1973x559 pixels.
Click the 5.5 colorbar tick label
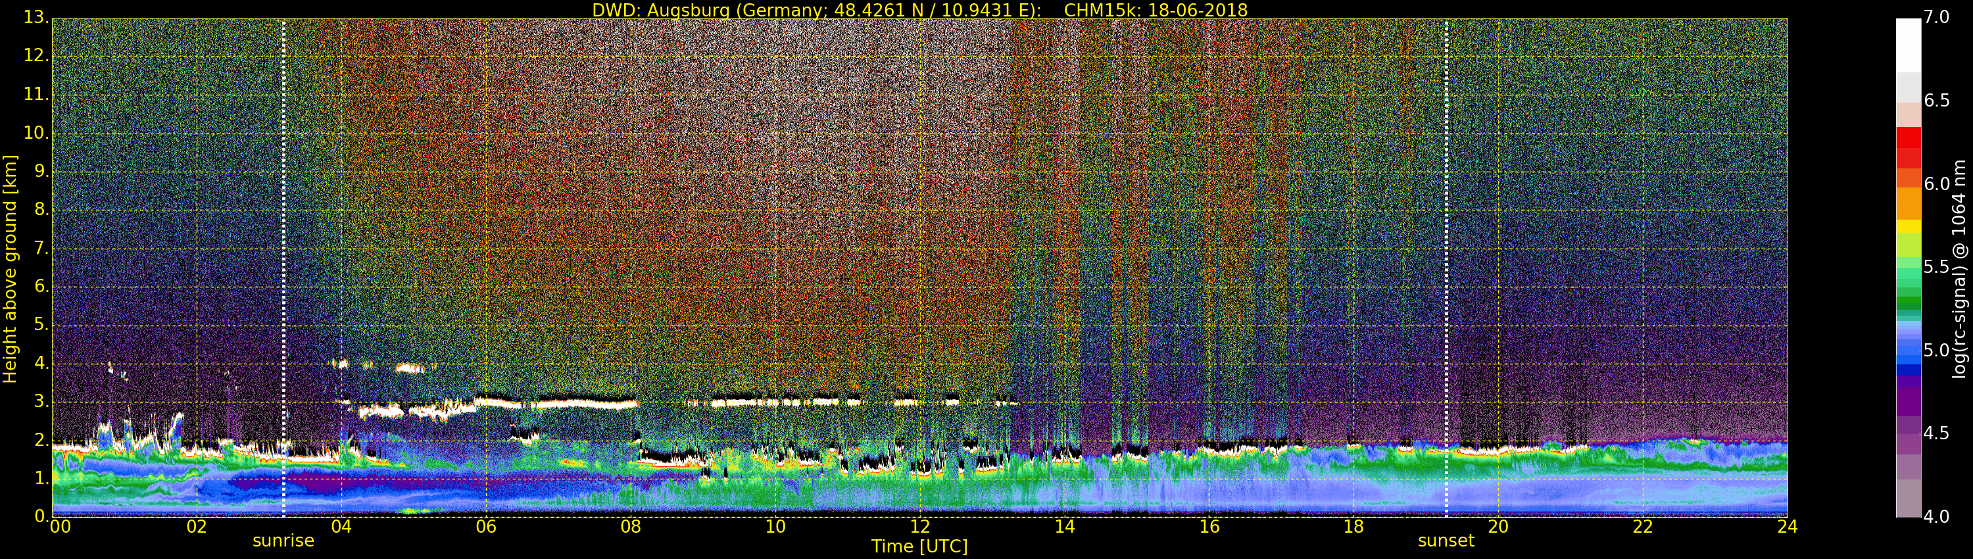coord(1936,267)
